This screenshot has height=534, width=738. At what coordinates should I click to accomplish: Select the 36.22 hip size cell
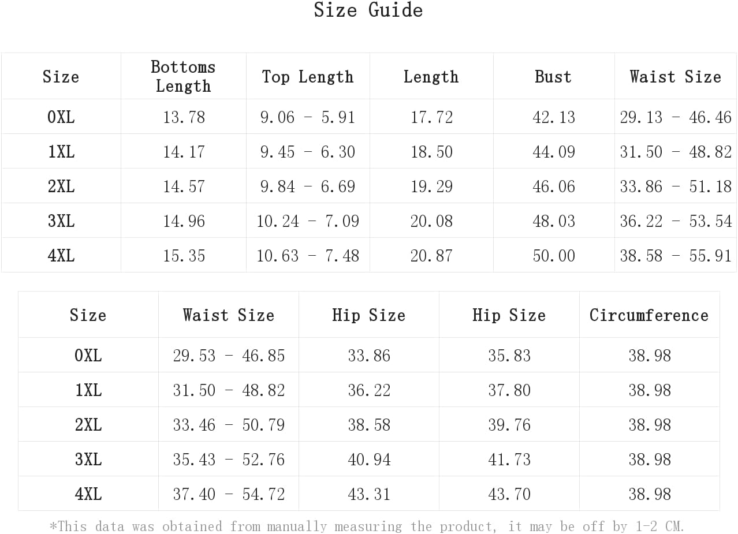tap(369, 390)
